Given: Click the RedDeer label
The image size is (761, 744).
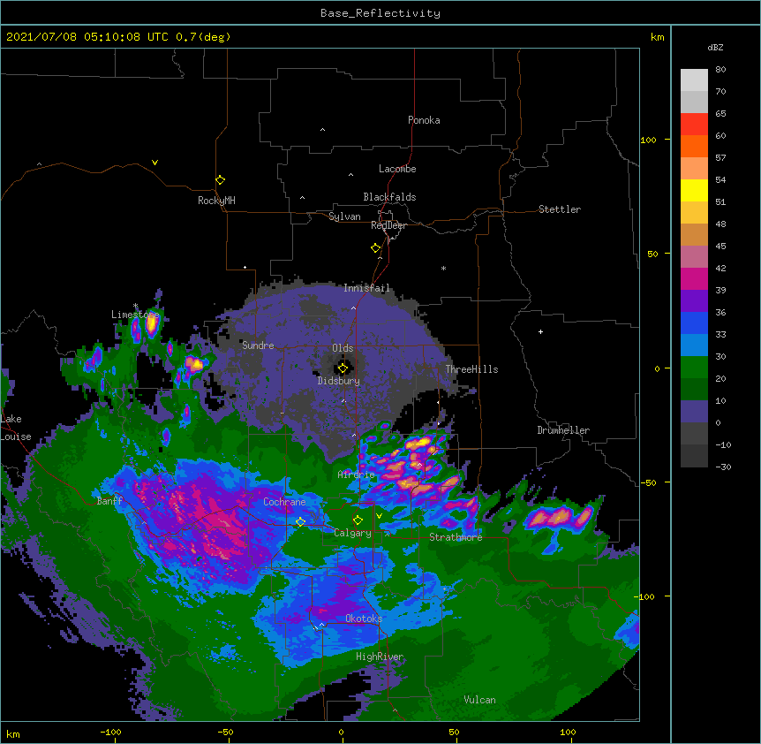Looking at the screenshot, I should tap(388, 225).
